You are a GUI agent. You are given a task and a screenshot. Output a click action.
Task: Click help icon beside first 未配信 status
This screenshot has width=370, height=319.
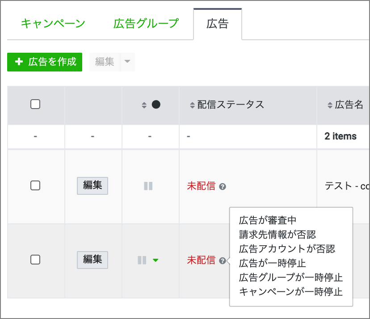pos(223,186)
